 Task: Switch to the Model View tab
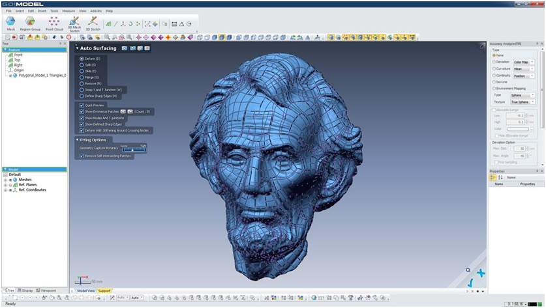[x=85, y=290]
